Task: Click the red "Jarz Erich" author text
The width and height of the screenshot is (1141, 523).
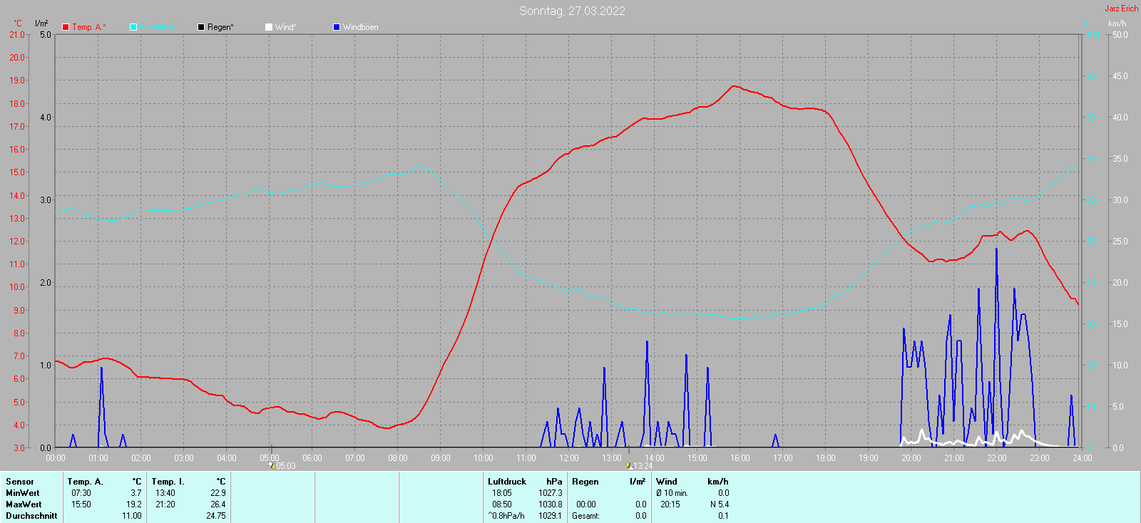Action: 1122,9
